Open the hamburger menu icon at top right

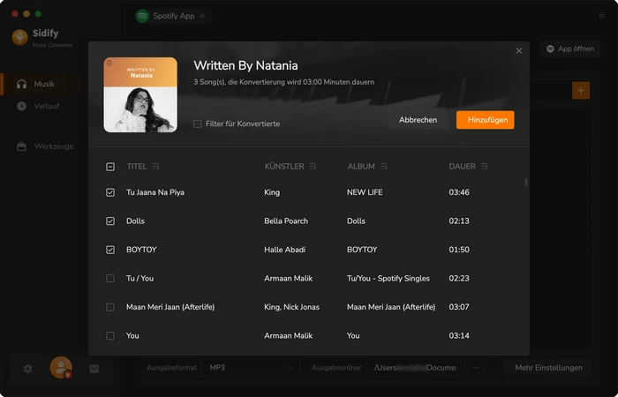point(602,15)
